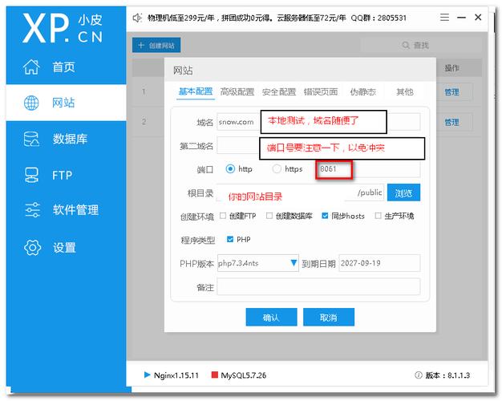The height and width of the screenshot is (401, 502).
Task: Open the hamburger menu icon in title bar
Action: pyautogui.click(x=444, y=18)
